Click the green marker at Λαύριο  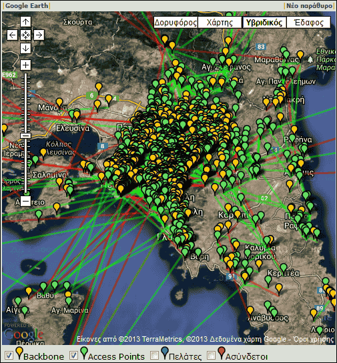click(x=320, y=330)
